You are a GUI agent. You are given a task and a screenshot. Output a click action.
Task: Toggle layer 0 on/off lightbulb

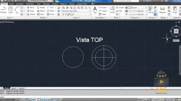point(63,14)
